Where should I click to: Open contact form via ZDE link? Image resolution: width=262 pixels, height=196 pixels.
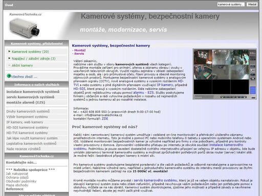pos(105,119)
